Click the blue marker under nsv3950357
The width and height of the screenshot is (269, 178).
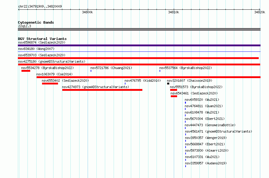[186, 141]
